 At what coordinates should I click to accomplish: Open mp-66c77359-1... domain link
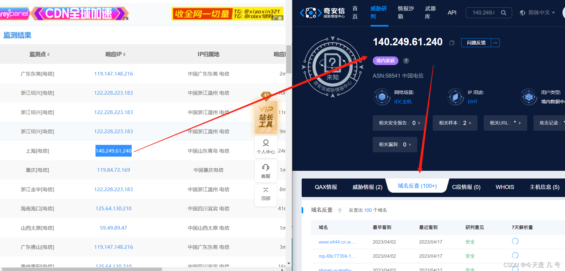337,256
